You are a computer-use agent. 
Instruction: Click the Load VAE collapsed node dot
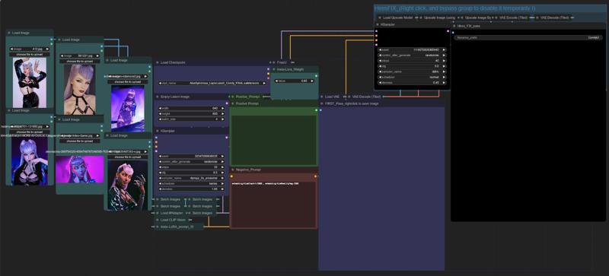pyautogui.click(x=321, y=97)
